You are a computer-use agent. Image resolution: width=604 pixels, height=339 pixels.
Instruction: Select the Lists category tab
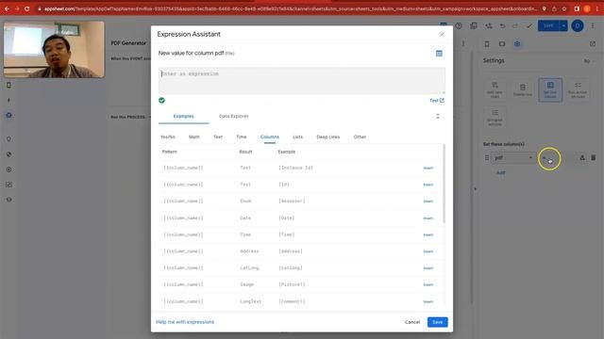point(297,137)
